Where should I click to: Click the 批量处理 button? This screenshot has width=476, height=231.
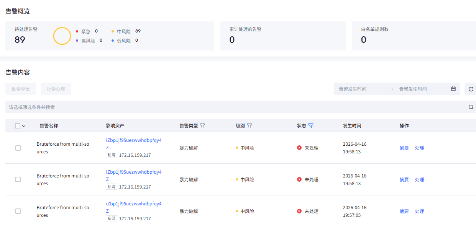point(56,89)
